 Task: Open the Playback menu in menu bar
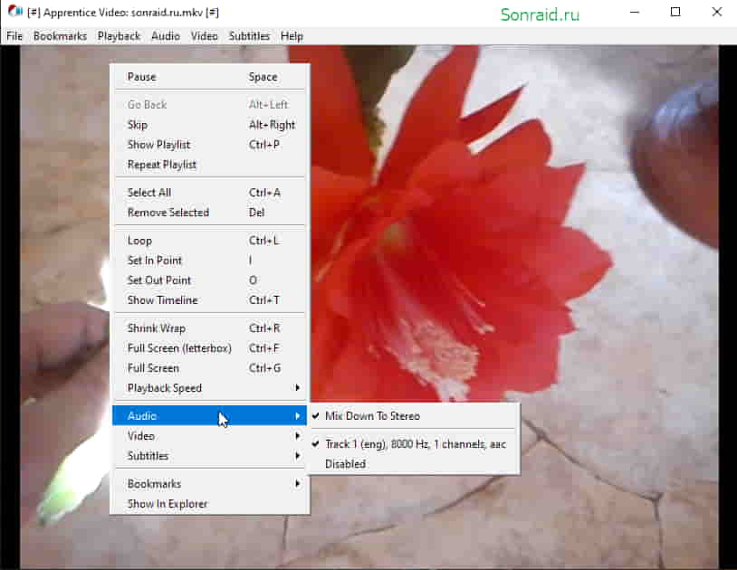[x=119, y=36]
